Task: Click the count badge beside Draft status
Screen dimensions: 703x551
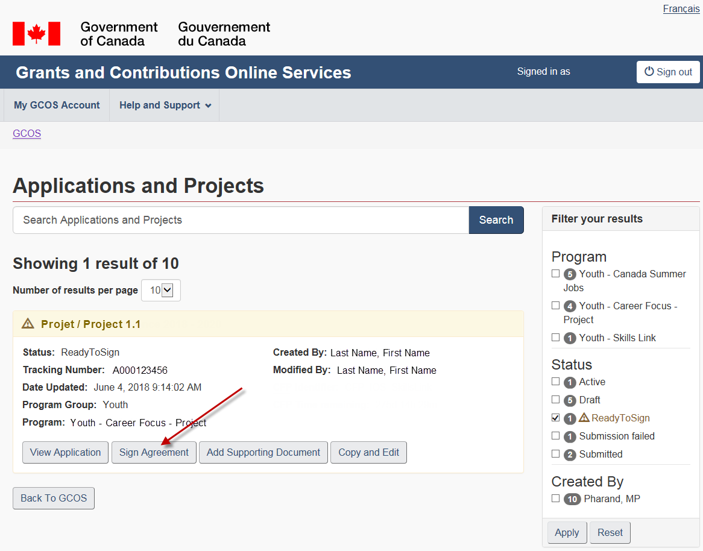Action: tap(570, 400)
